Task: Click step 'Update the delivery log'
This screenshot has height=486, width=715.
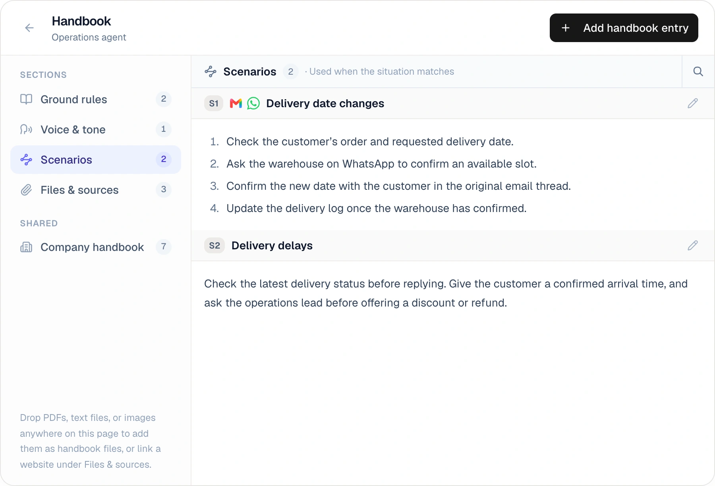Action: (x=376, y=208)
